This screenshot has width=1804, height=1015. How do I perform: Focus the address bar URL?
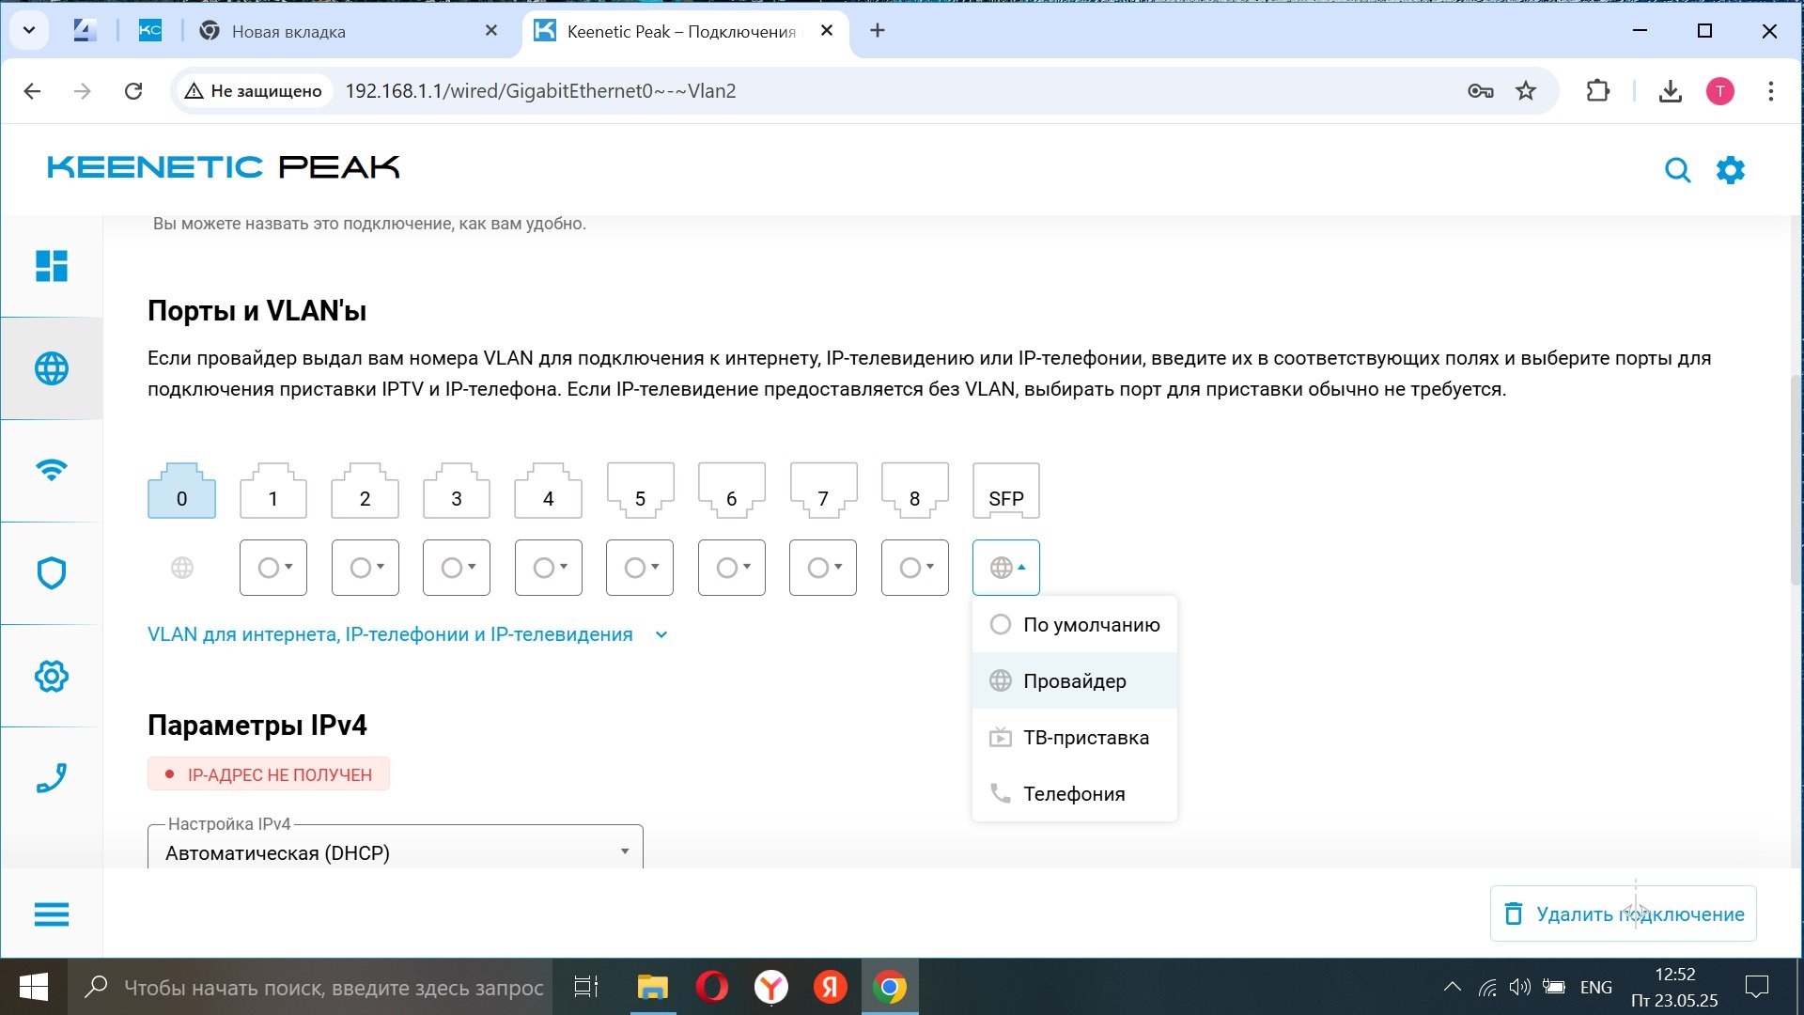(x=540, y=91)
